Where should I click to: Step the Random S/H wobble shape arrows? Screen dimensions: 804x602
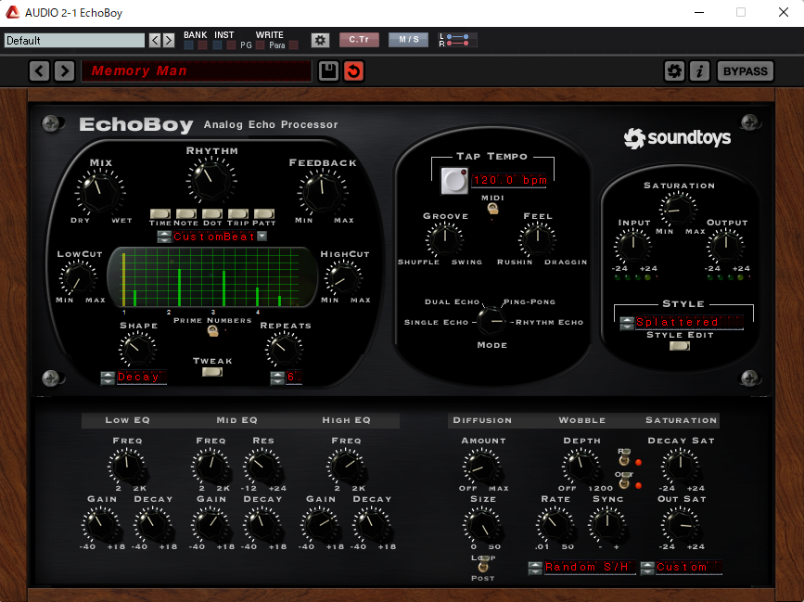tap(535, 568)
